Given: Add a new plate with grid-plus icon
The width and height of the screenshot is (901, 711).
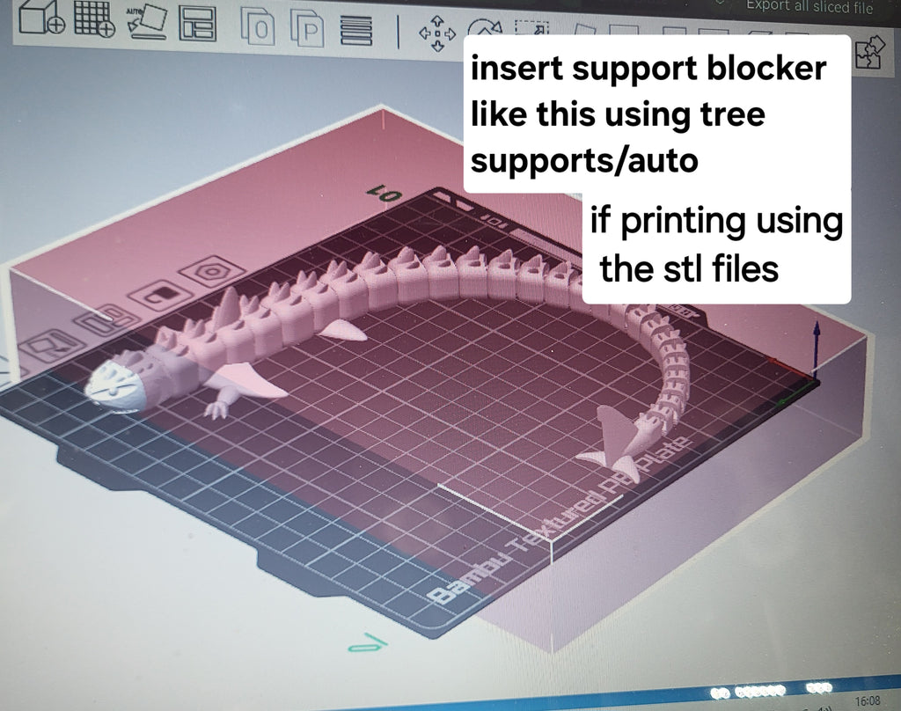Looking at the screenshot, I should pos(95,19).
